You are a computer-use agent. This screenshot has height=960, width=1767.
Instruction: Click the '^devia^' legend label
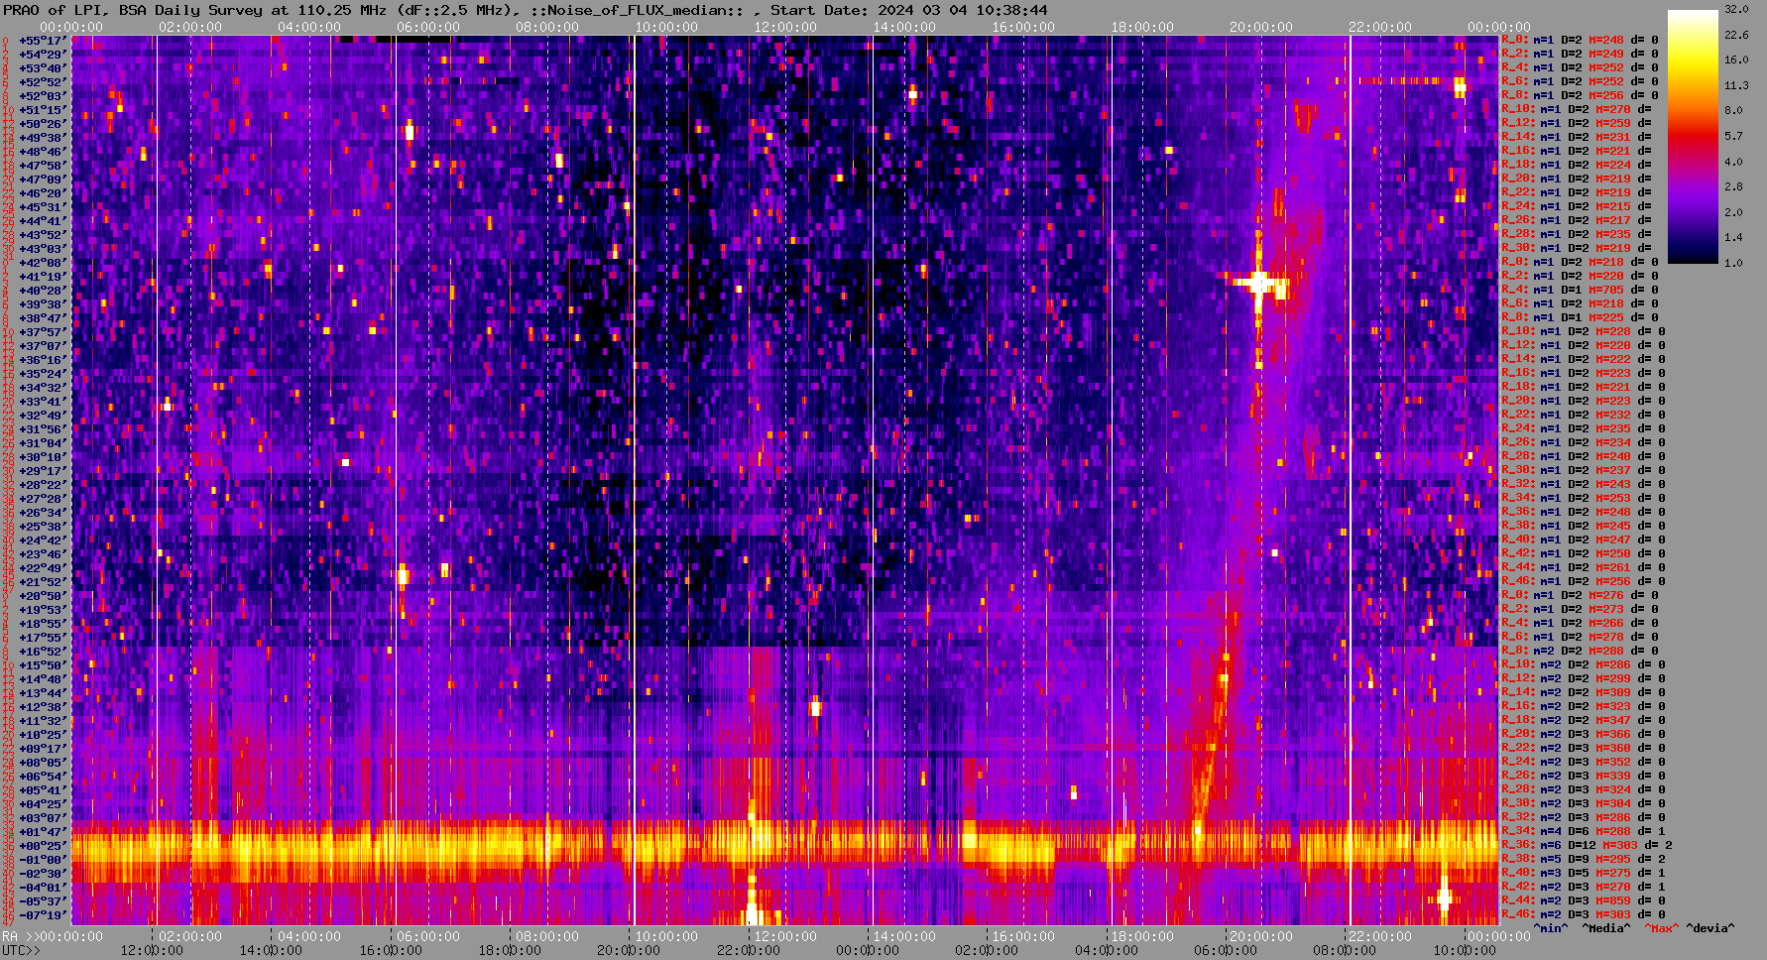[1709, 928]
